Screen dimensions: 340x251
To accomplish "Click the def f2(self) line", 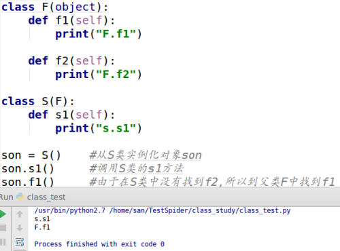I will tap(71, 60).
